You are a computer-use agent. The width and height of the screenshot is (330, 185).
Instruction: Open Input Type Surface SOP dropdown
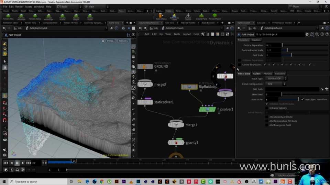pos(276,78)
